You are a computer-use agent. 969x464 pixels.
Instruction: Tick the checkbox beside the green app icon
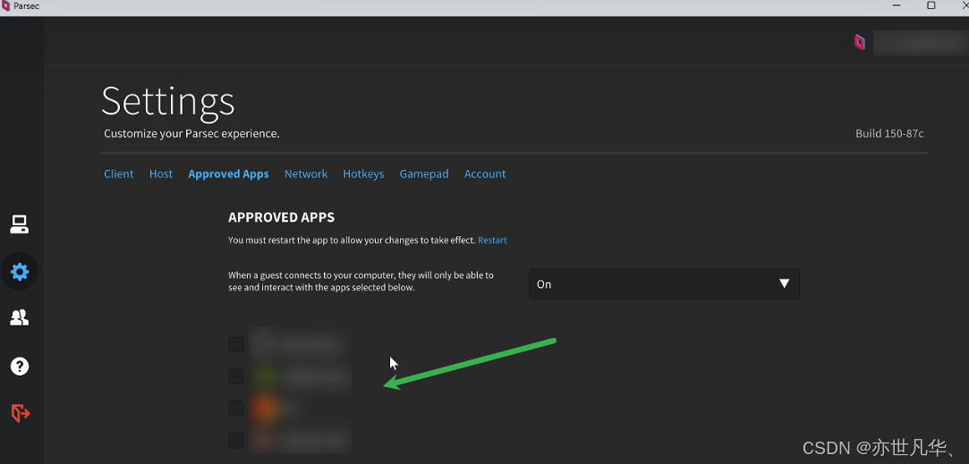point(236,376)
